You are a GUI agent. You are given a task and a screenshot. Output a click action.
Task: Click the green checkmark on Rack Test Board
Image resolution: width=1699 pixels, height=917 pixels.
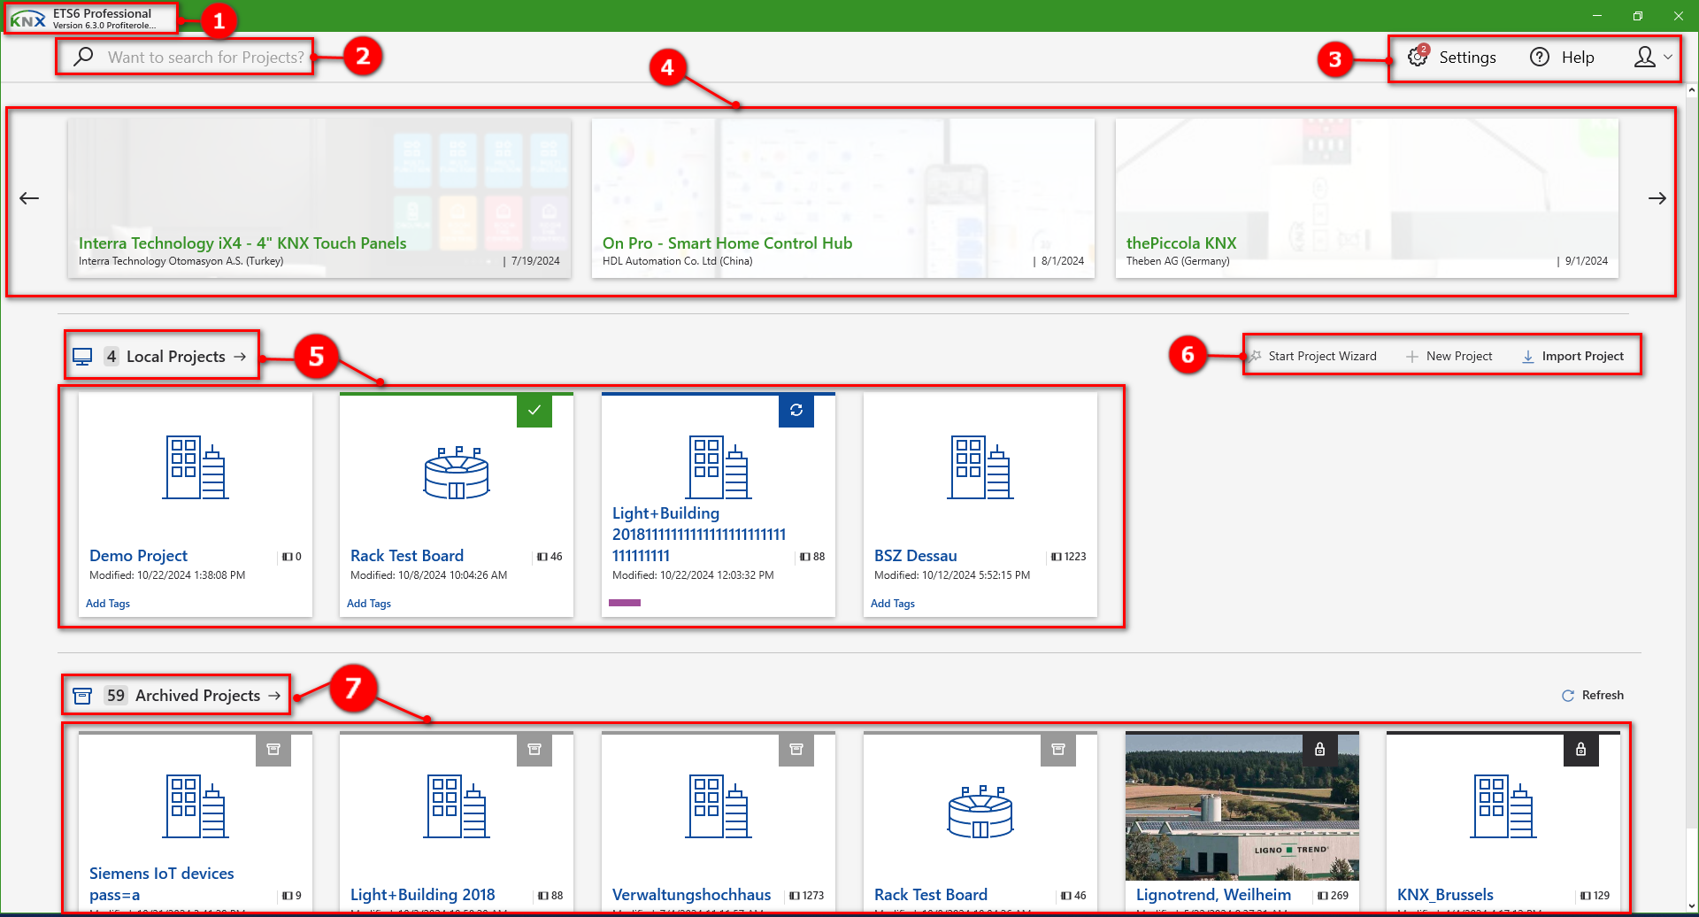pyautogui.click(x=534, y=411)
